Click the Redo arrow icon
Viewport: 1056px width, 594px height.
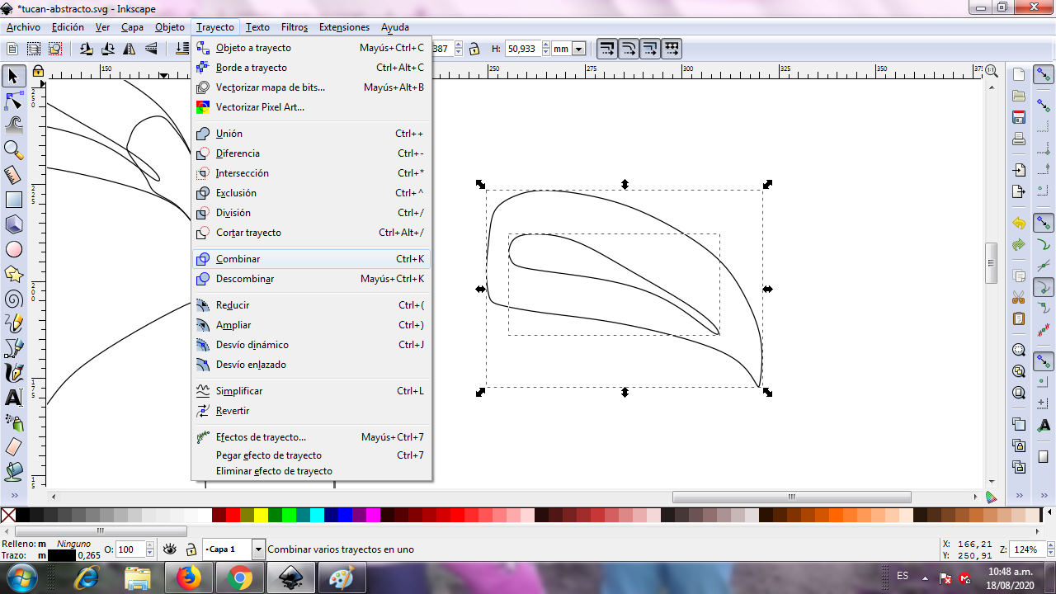tap(1019, 245)
